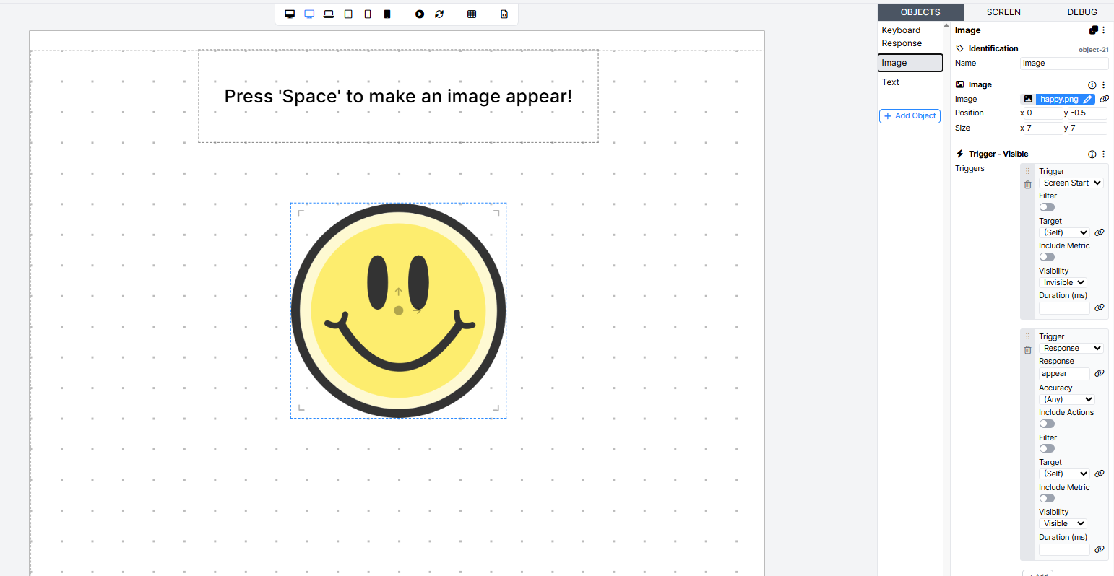This screenshot has width=1114, height=576.
Task: Click the Add Object button
Action: [x=910, y=115]
